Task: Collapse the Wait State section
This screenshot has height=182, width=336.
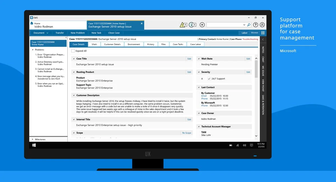Action: (199, 59)
